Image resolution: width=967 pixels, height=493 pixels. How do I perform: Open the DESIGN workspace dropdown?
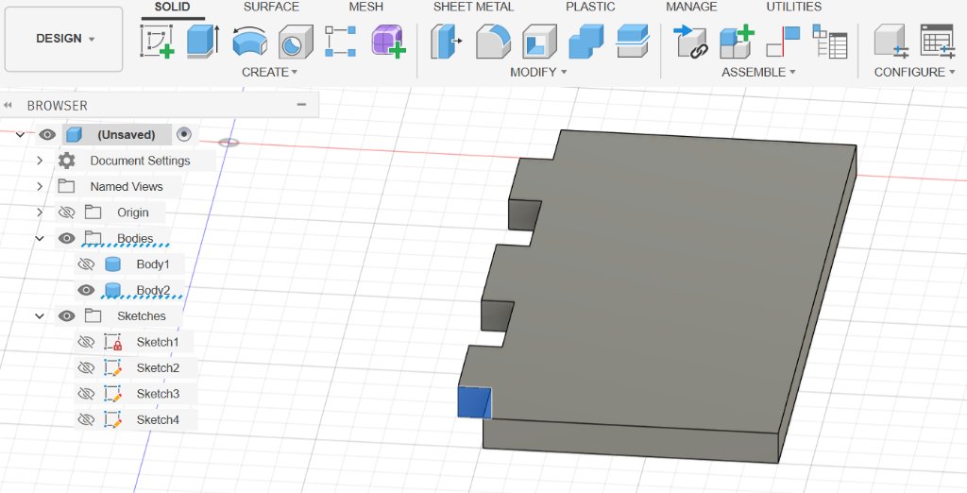coord(64,39)
